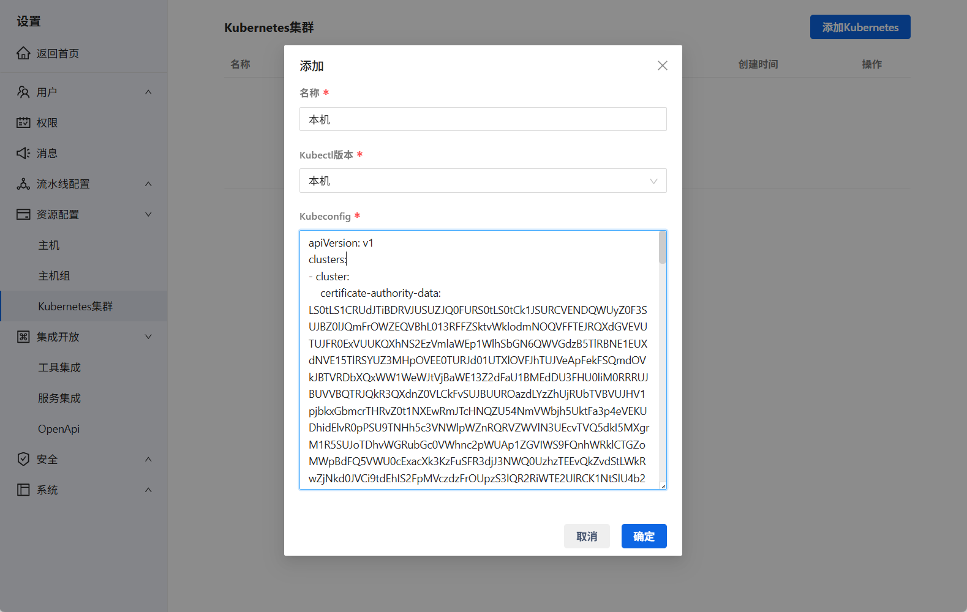The image size is (967, 612).
Task: Click the 操作 column header
Action: point(871,64)
